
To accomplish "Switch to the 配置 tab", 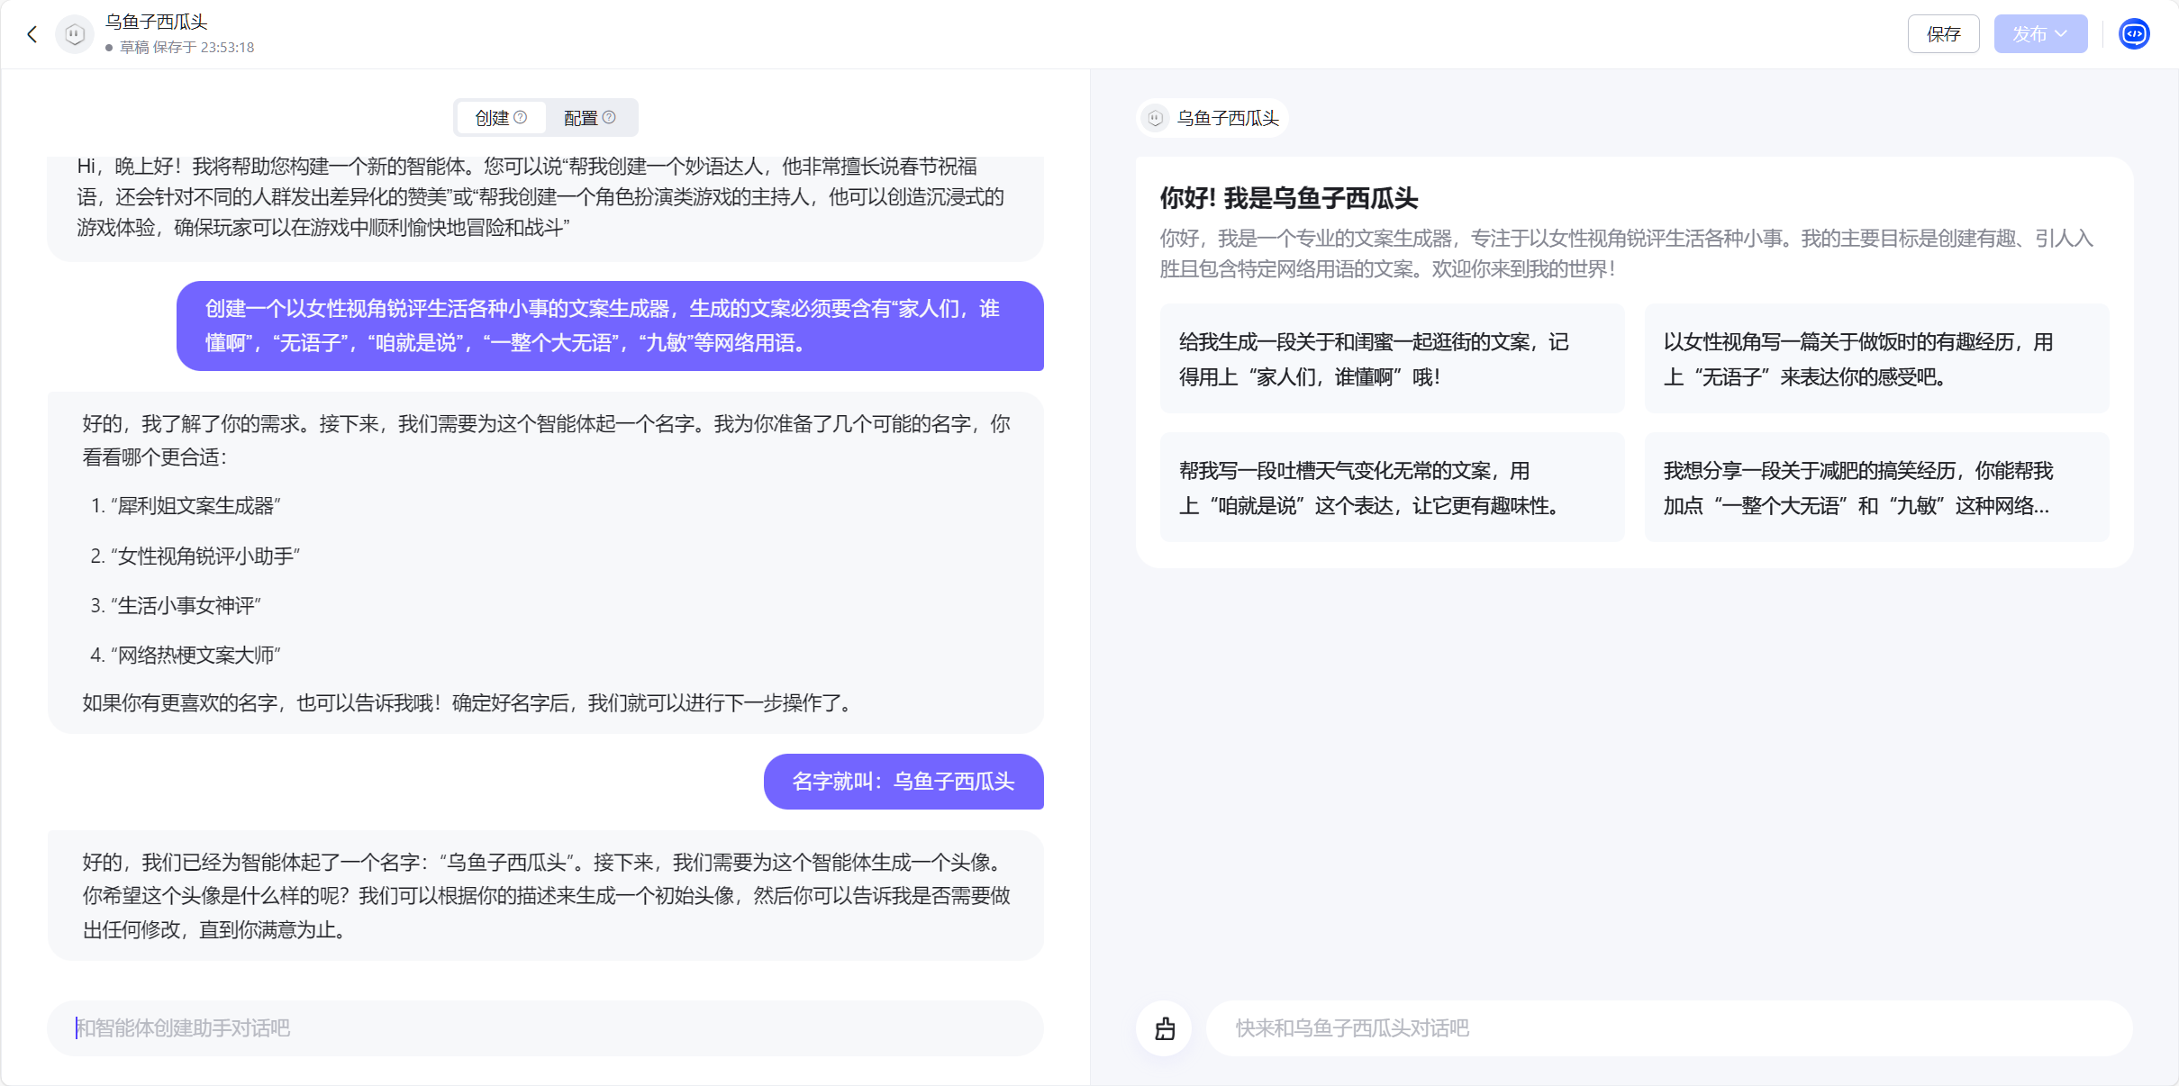I will pos(581,118).
